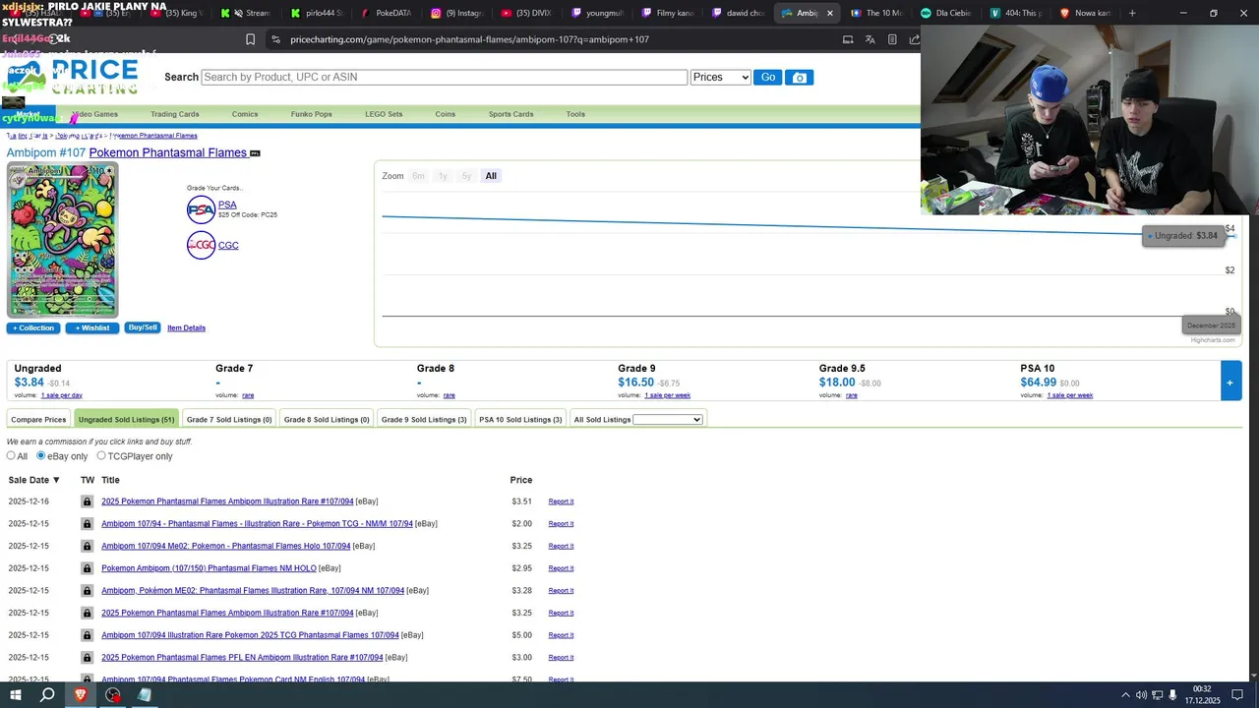Image resolution: width=1259 pixels, height=708 pixels.
Task: Switch to Ungraded Sold Listings tab
Action: [126, 420]
